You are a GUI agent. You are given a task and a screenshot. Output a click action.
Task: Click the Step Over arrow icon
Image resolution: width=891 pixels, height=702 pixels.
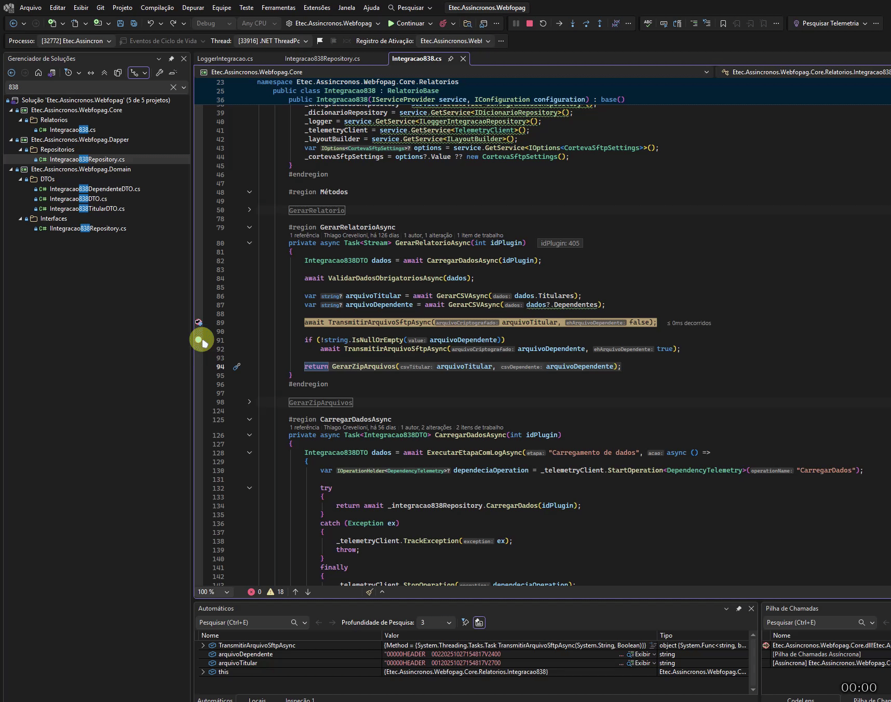[x=586, y=23]
